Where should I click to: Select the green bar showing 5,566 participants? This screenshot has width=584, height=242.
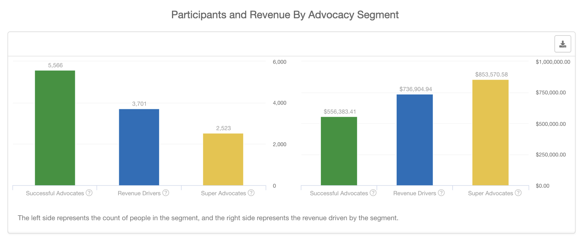[55, 128]
